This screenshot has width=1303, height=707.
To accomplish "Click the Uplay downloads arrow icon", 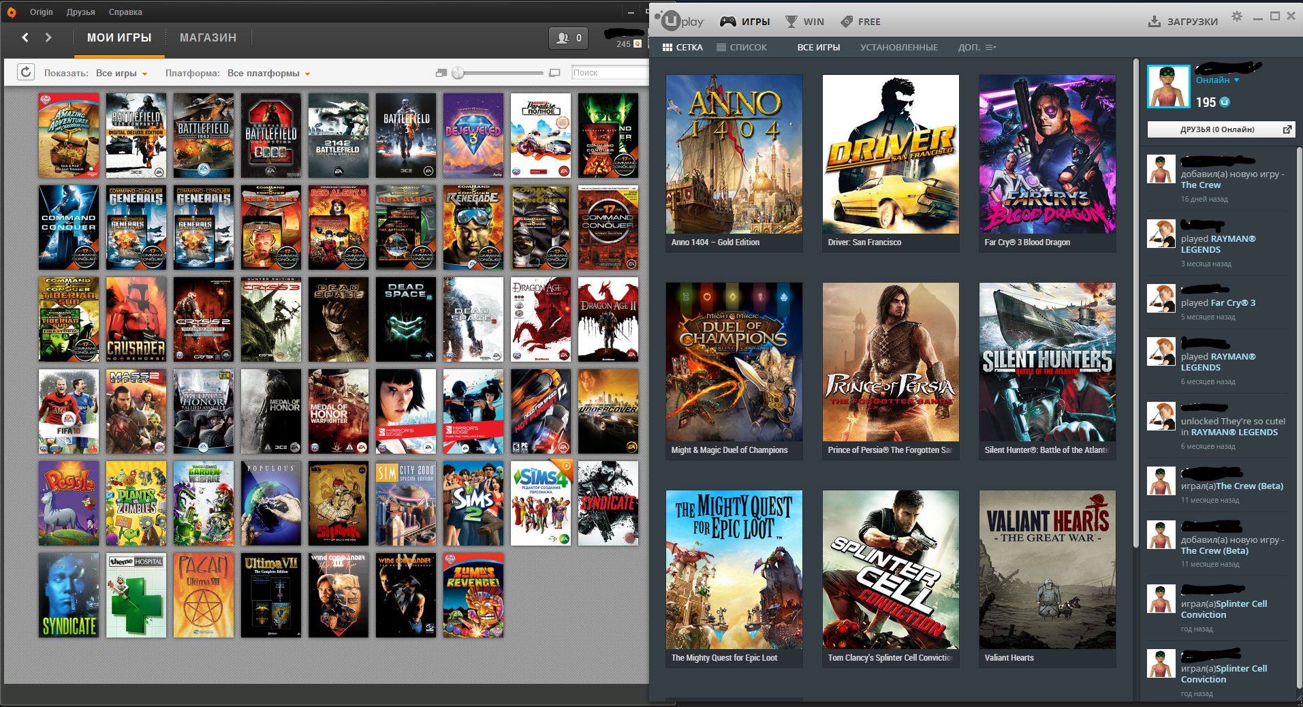I will (1154, 22).
